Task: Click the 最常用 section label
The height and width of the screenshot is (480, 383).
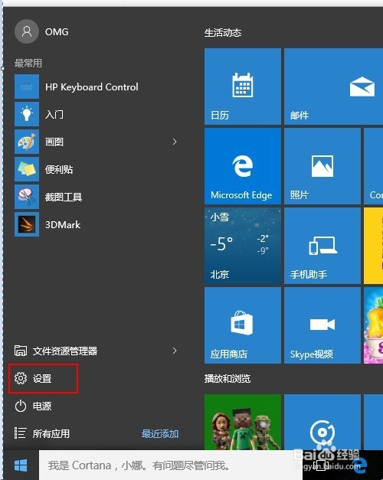Action: pyautogui.click(x=28, y=63)
